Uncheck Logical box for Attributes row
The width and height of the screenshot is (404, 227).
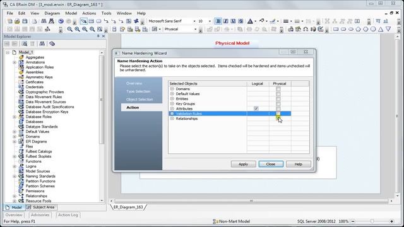click(256, 108)
